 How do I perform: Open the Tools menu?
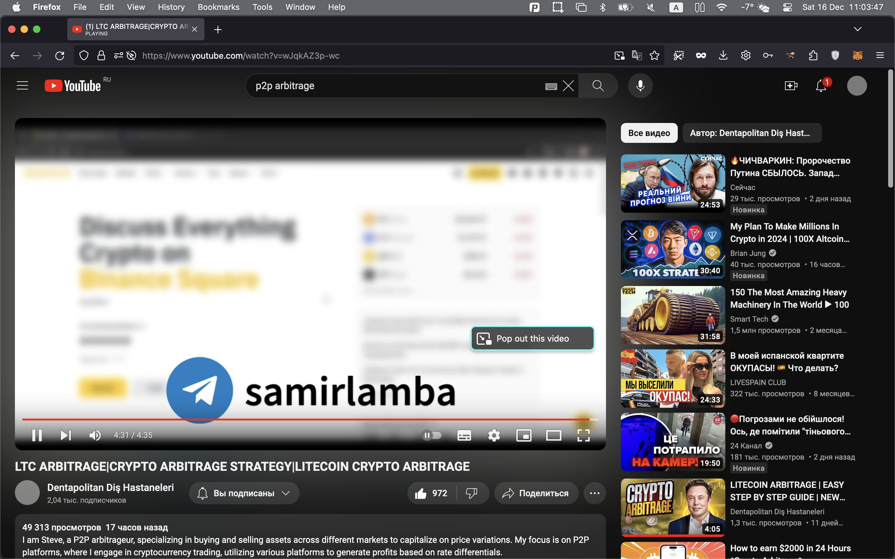tap(262, 7)
